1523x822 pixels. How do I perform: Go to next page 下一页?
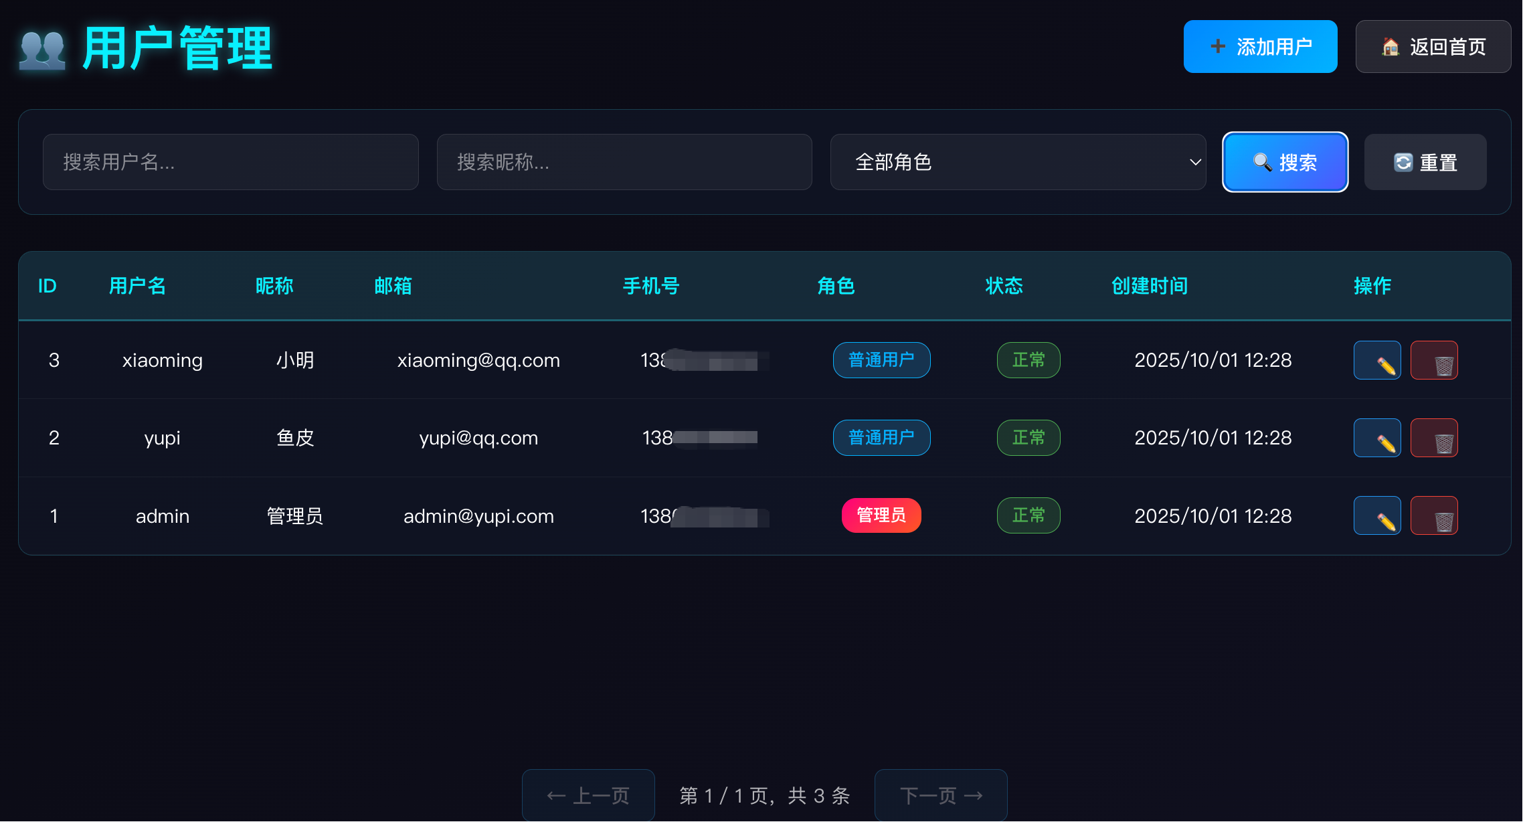tap(940, 795)
